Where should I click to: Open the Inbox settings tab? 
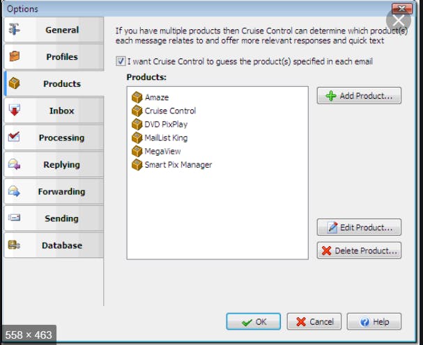54,111
